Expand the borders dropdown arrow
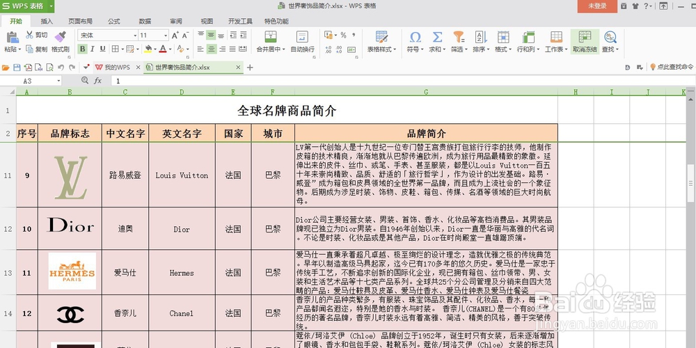Screen dimensions: 696x348 (122, 49)
